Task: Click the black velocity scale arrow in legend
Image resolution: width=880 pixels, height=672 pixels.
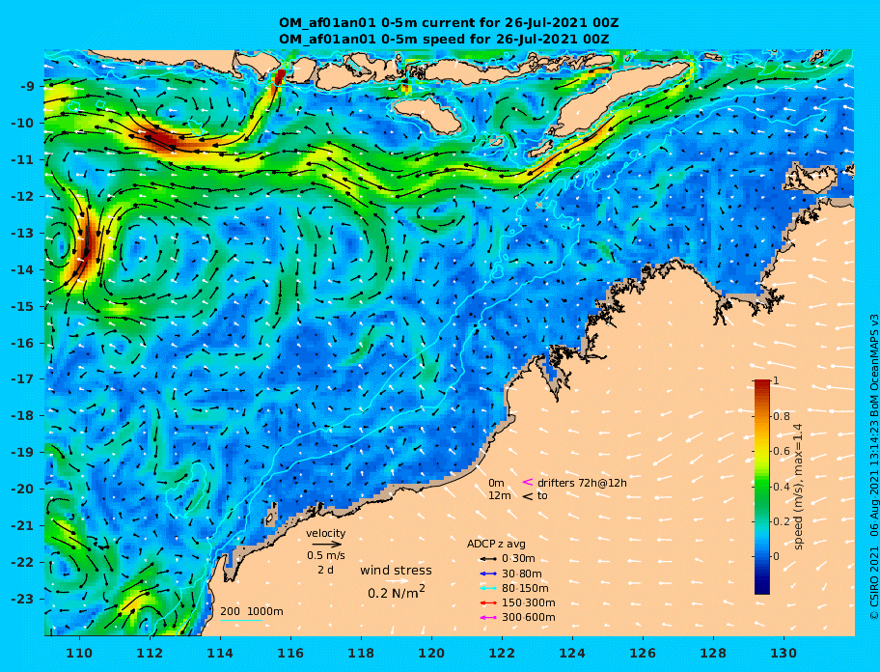Action: pyautogui.click(x=327, y=544)
